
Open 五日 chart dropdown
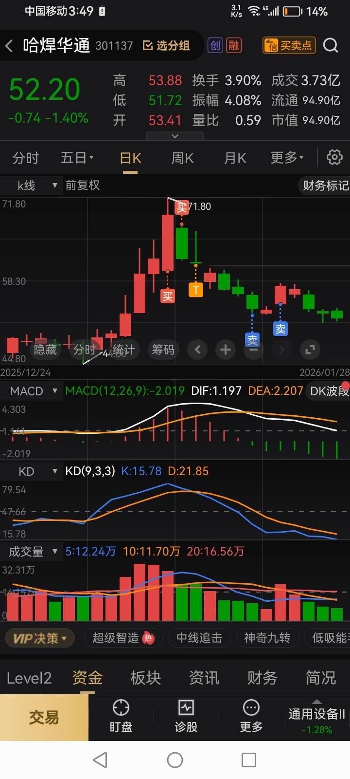point(77,158)
